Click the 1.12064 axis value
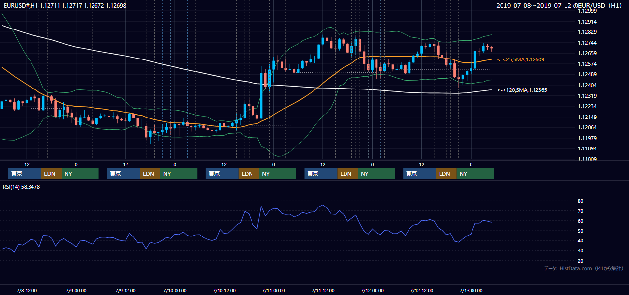629x295 pixels. tap(586, 127)
